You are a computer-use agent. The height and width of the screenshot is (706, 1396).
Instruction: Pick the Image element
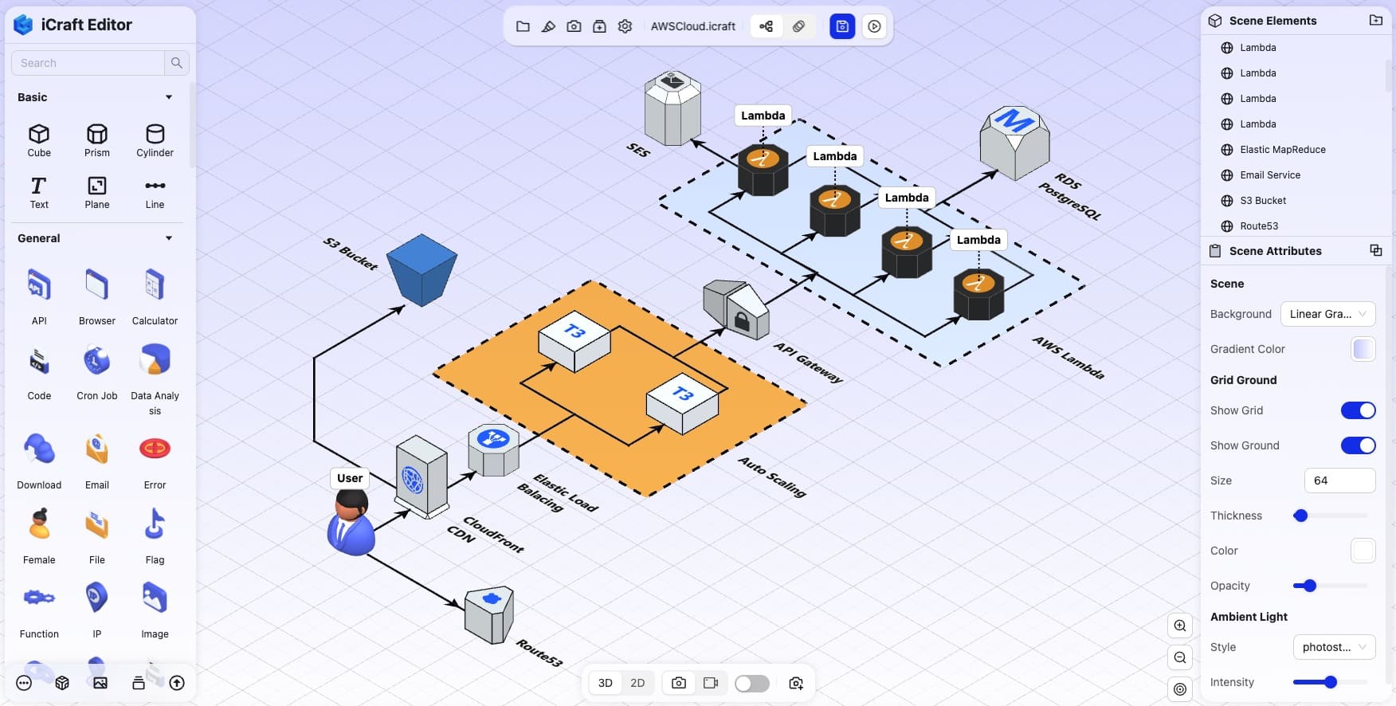pos(155,610)
